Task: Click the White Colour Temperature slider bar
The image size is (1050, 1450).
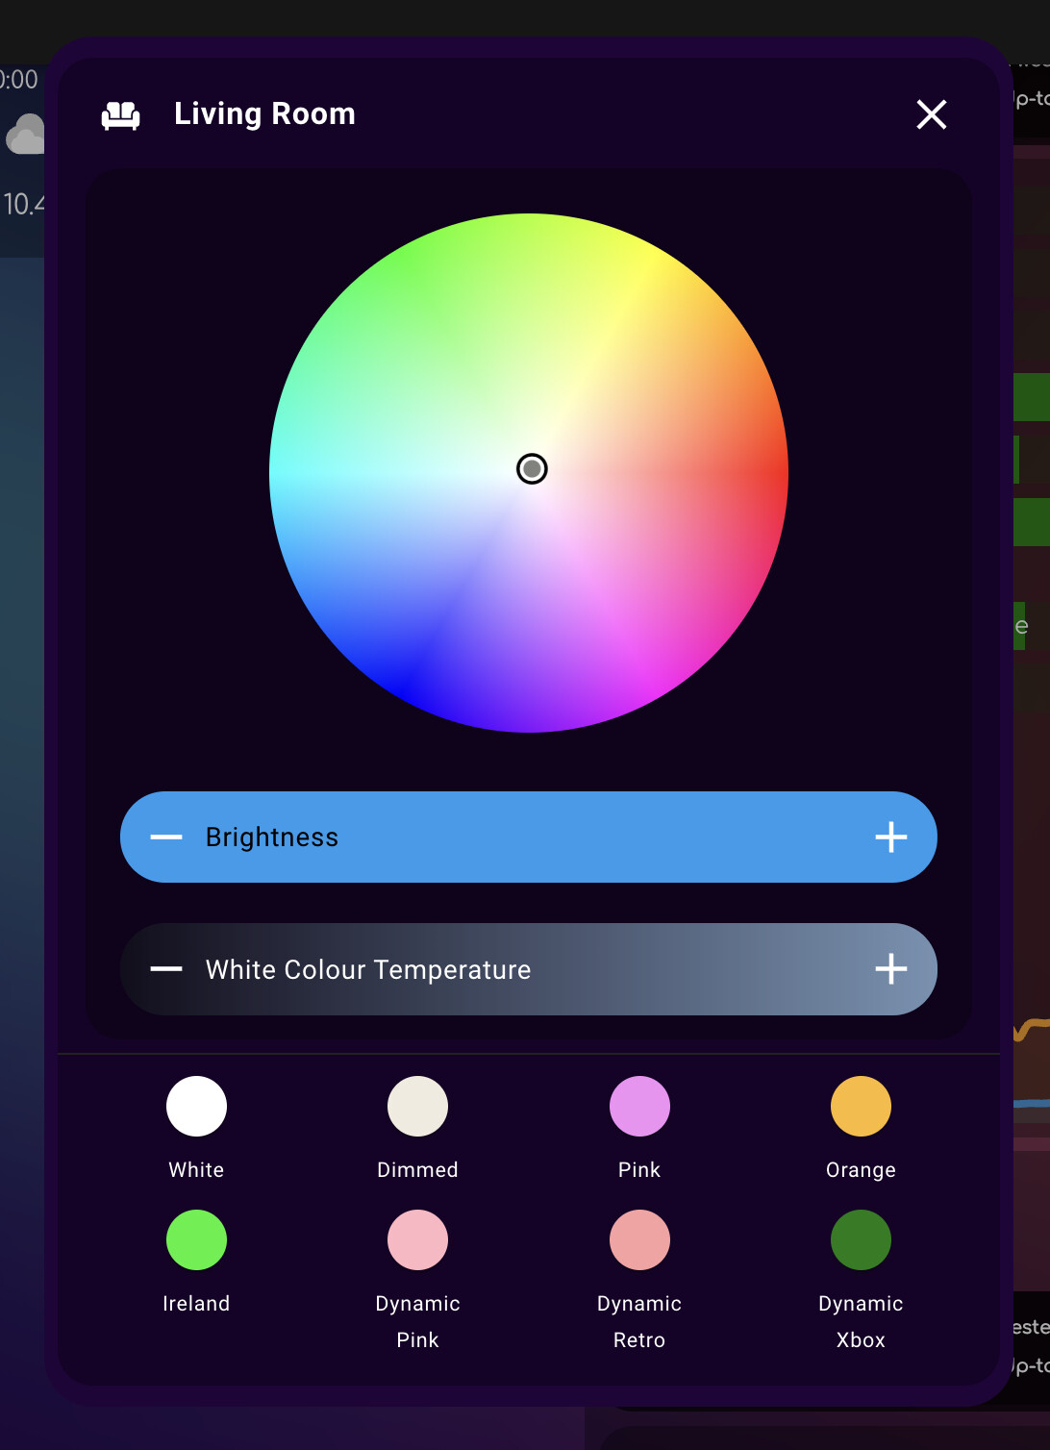Action: pyautogui.click(x=528, y=969)
